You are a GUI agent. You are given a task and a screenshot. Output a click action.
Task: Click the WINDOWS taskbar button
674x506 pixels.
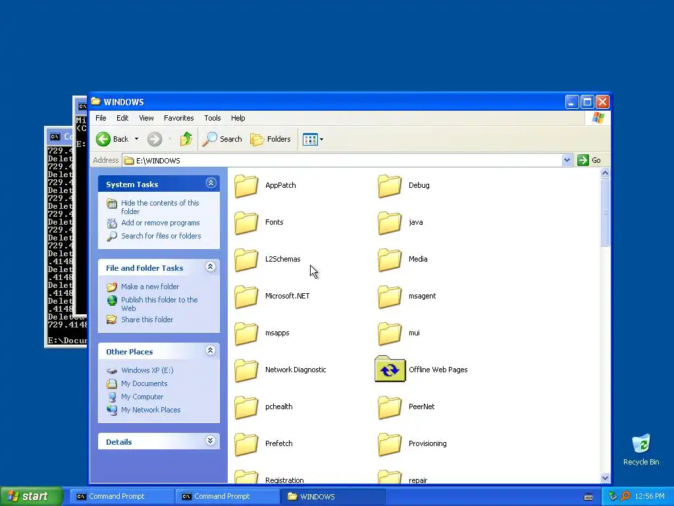tap(332, 497)
